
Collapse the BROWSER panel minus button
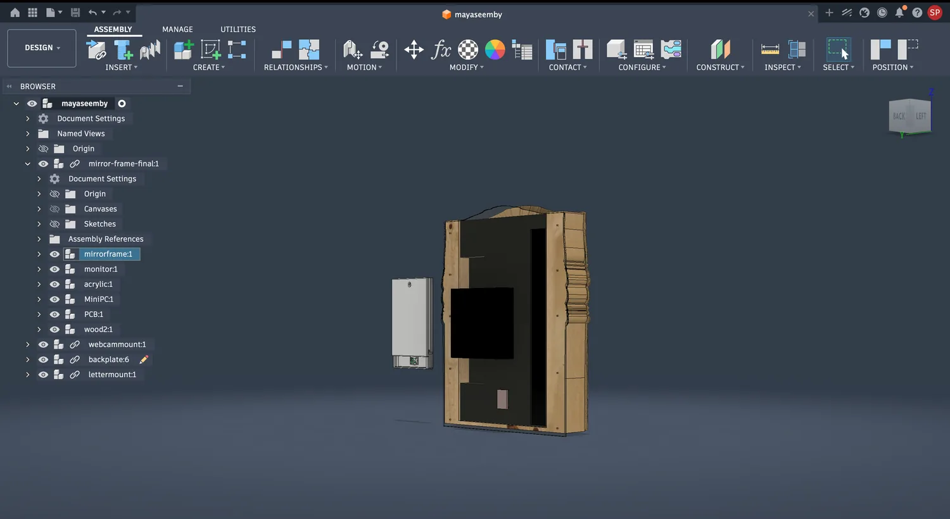(x=180, y=86)
